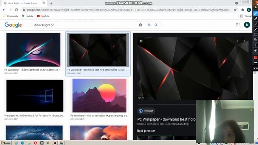The height and width of the screenshot is (145, 258).
Task: Open the Wallpaper 4K Hd Download caption
Action: [34, 116]
